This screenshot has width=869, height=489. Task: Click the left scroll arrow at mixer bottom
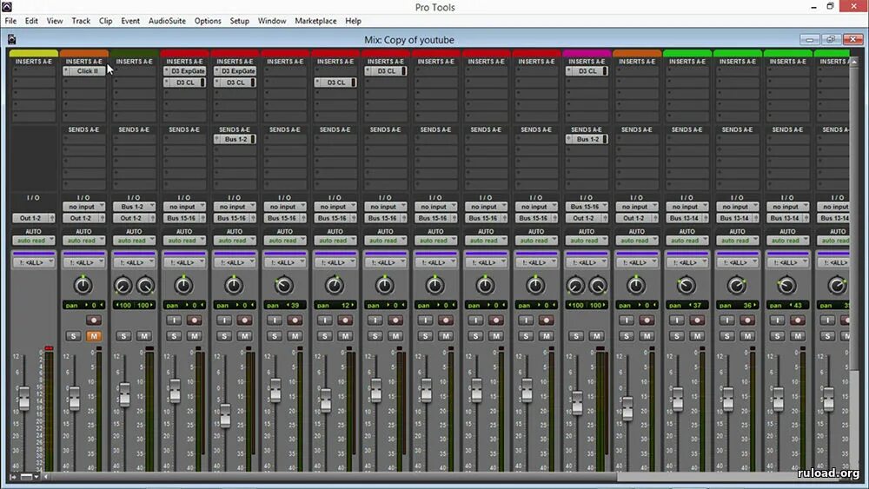[46, 476]
